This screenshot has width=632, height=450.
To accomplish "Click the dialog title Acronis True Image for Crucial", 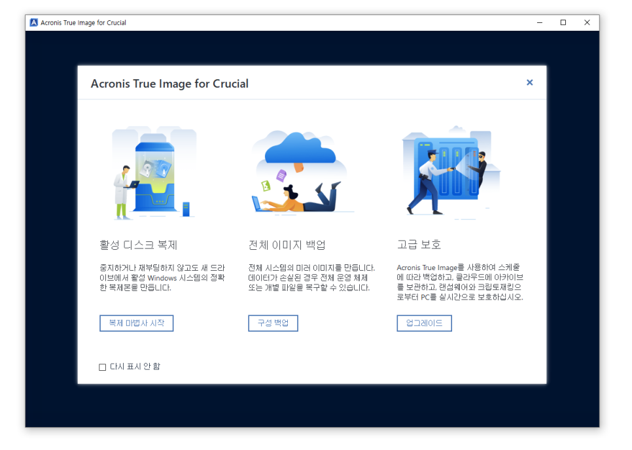I will click(x=169, y=83).
